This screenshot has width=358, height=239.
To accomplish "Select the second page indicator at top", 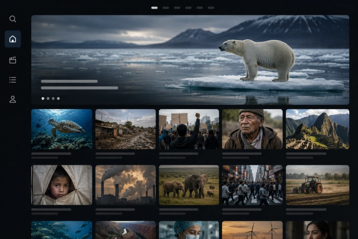I will (166, 8).
